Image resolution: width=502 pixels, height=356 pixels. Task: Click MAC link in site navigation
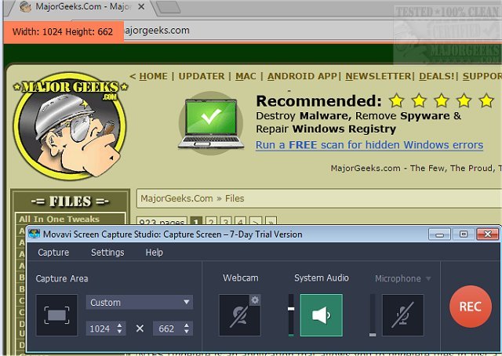[246, 76]
